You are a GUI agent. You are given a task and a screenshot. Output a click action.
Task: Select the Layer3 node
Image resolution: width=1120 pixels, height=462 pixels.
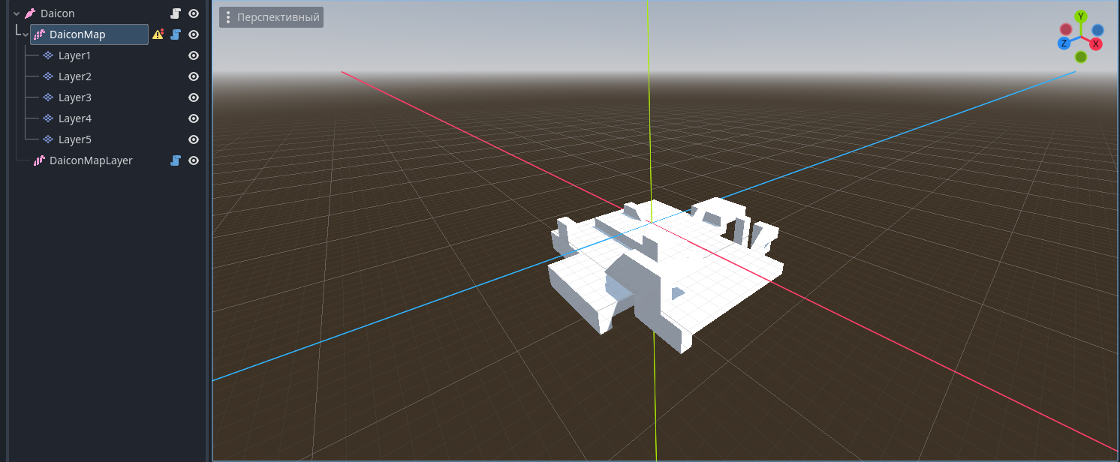click(x=75, y=97)
